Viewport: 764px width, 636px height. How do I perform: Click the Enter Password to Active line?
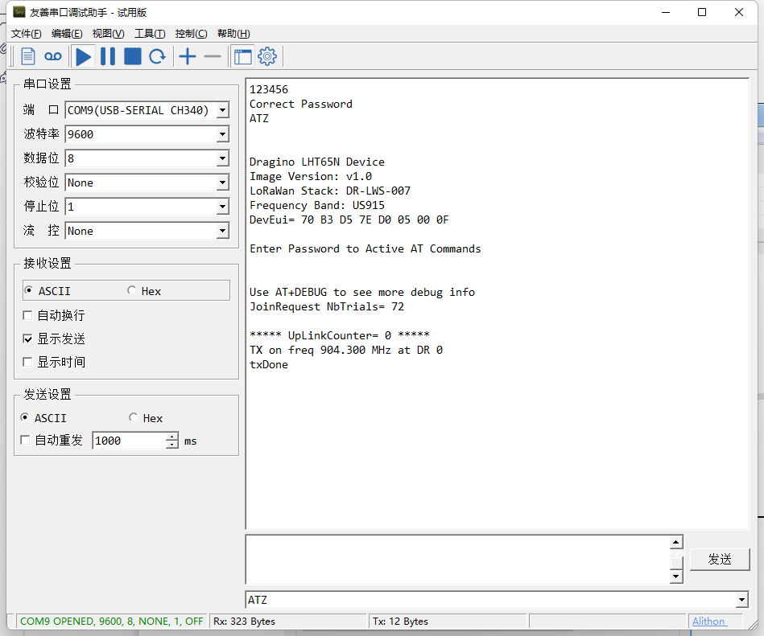coord(365,248)
